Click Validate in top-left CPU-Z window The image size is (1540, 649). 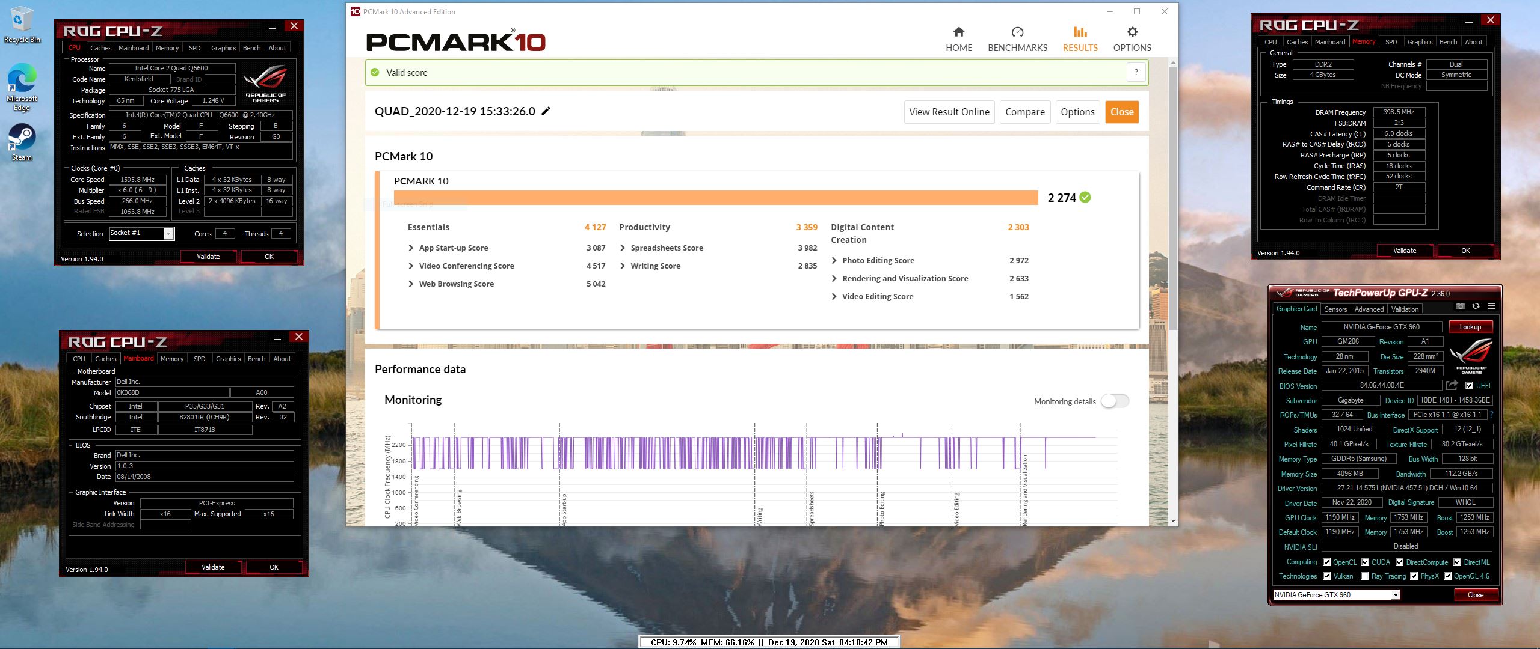pyautogui.click(x=209, y=257)
